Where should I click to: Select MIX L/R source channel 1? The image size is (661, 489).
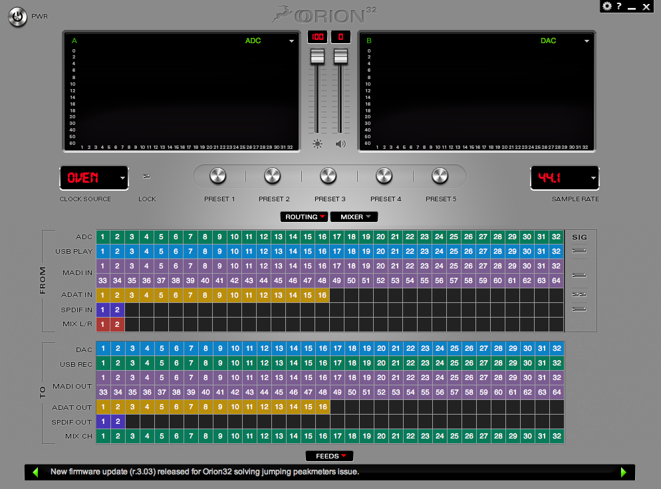tap(102, 324)
